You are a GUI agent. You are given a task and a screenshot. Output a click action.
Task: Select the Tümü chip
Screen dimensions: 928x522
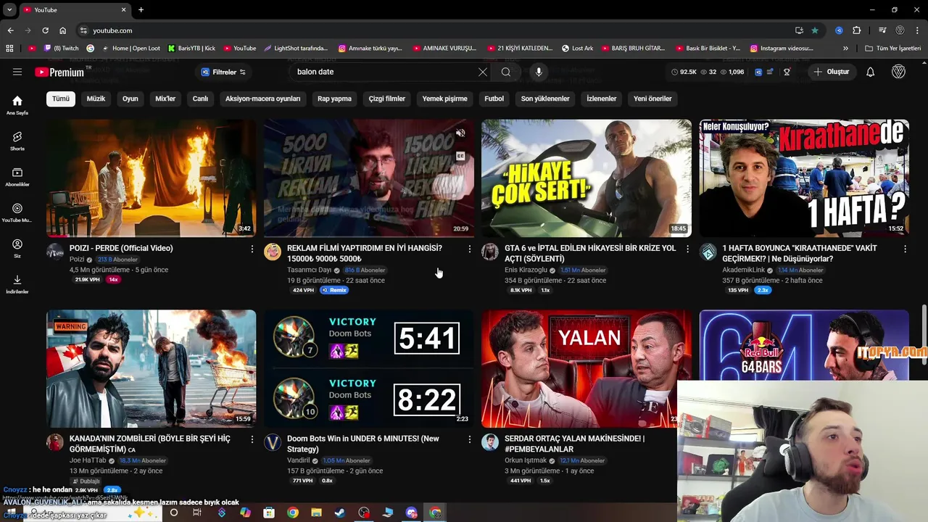[x=61, y=99]
